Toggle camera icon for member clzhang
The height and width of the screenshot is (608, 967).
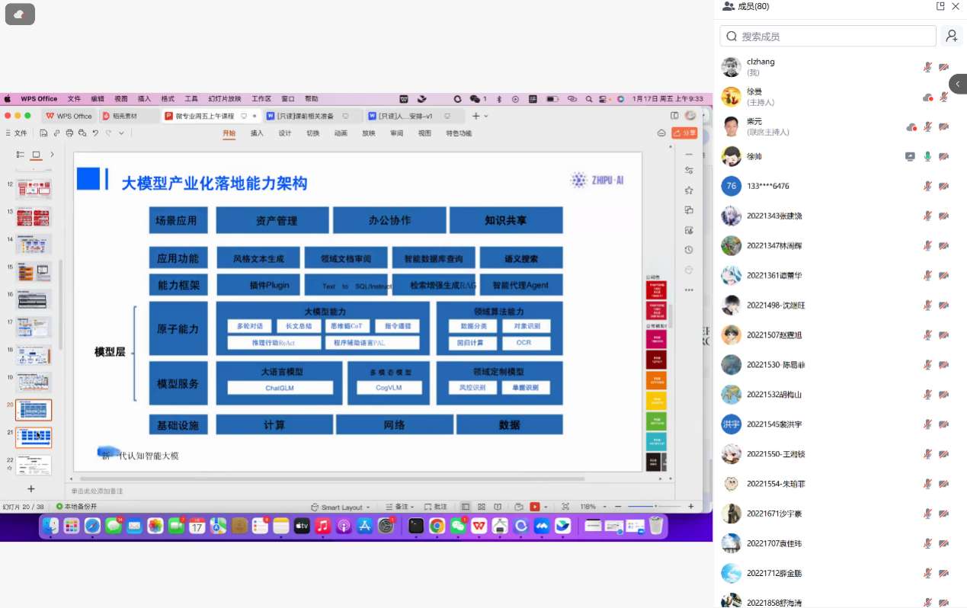point(944,67)
